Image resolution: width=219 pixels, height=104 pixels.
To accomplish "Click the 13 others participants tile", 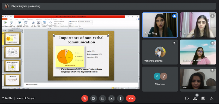I will tap(160, 79).
